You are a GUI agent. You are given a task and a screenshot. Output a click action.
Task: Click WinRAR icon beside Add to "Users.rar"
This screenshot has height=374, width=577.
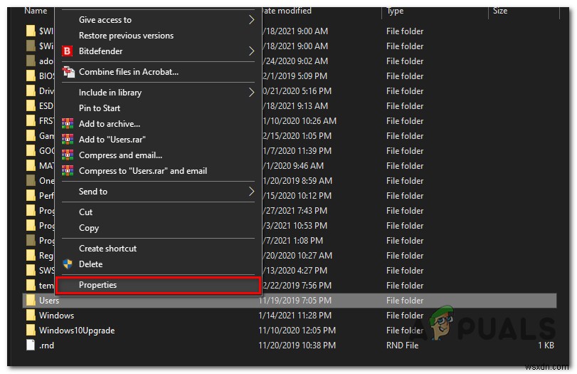(x=68, y=140)
